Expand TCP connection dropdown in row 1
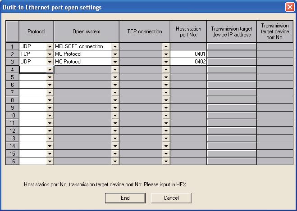This screenshot has width=297, height=211. click(165, 46)
